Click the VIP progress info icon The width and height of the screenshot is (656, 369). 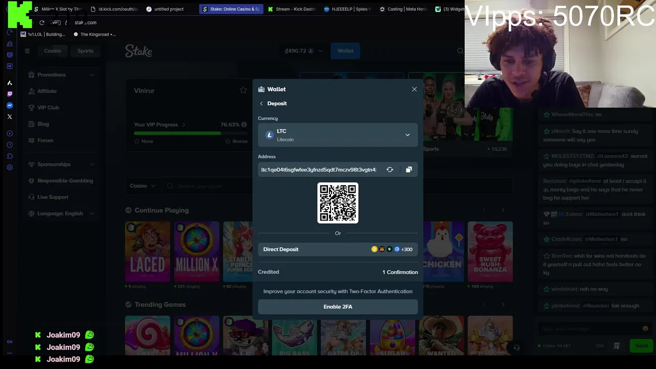pyautogui.click(x=244, y=125)
